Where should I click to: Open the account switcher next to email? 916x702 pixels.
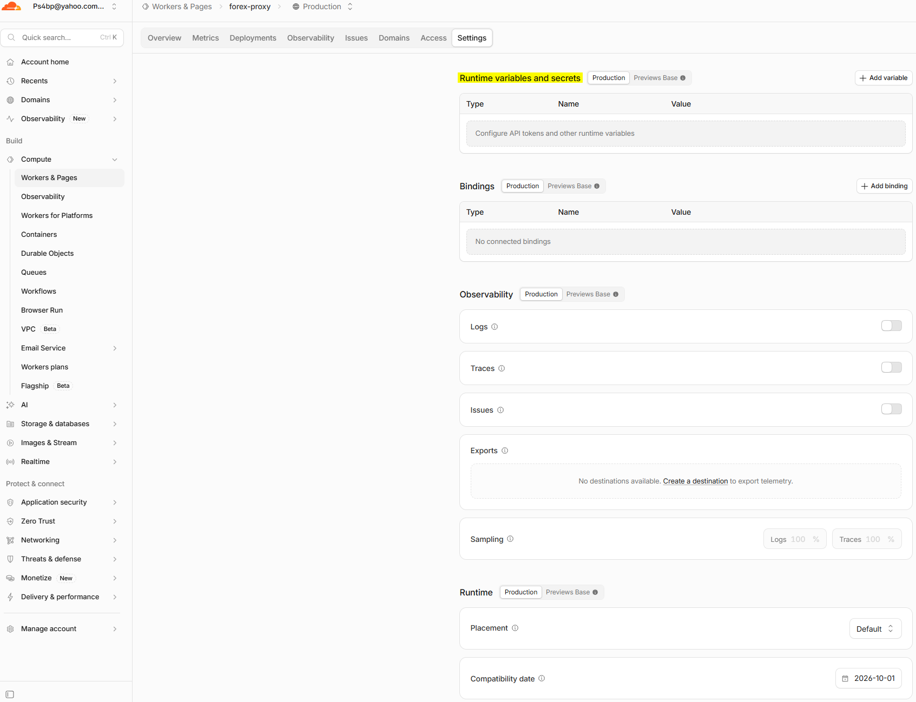point(114,6)
